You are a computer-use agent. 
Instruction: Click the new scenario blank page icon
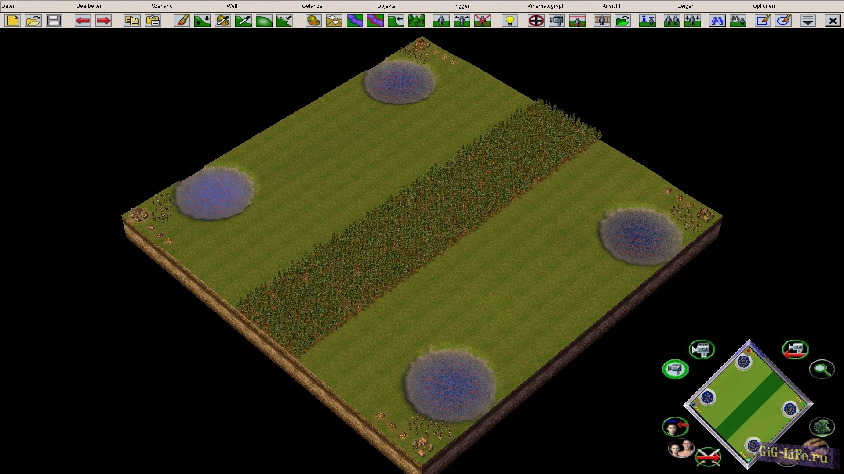[13, 21]
